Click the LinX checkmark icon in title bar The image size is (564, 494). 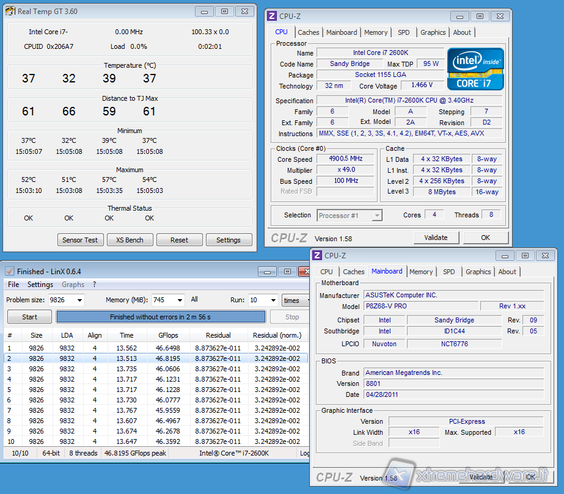click(10, 271)
